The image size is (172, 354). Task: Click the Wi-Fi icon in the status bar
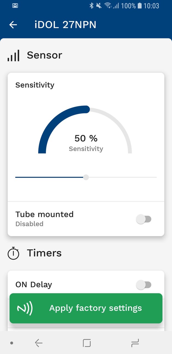click(x=109, y=5)
